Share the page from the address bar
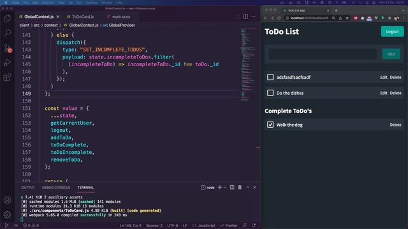This screenshot has height=229, width=408. click(340, 18)
